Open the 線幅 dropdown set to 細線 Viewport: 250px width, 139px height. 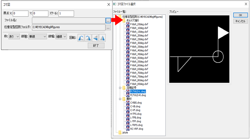click(x=61, y=37)
